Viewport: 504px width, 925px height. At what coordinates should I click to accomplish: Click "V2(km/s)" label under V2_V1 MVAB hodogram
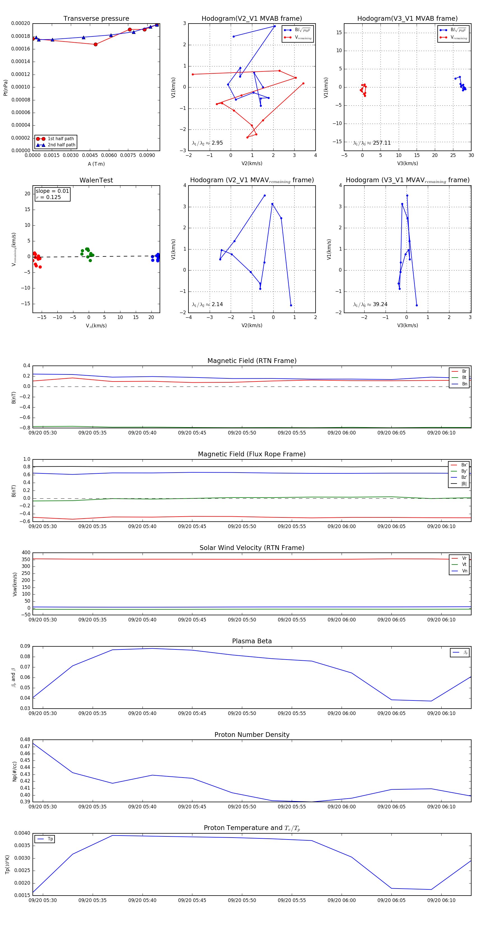(252, 163)
